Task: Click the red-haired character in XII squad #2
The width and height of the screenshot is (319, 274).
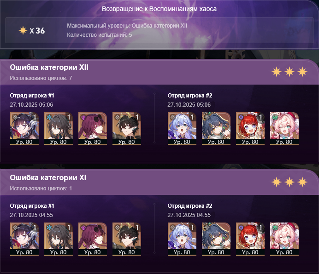Action: tap(250, 128)
